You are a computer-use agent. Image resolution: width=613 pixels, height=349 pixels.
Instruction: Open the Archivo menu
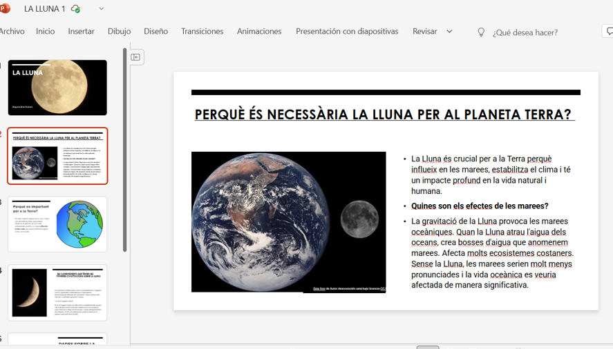tap(12, 32)
